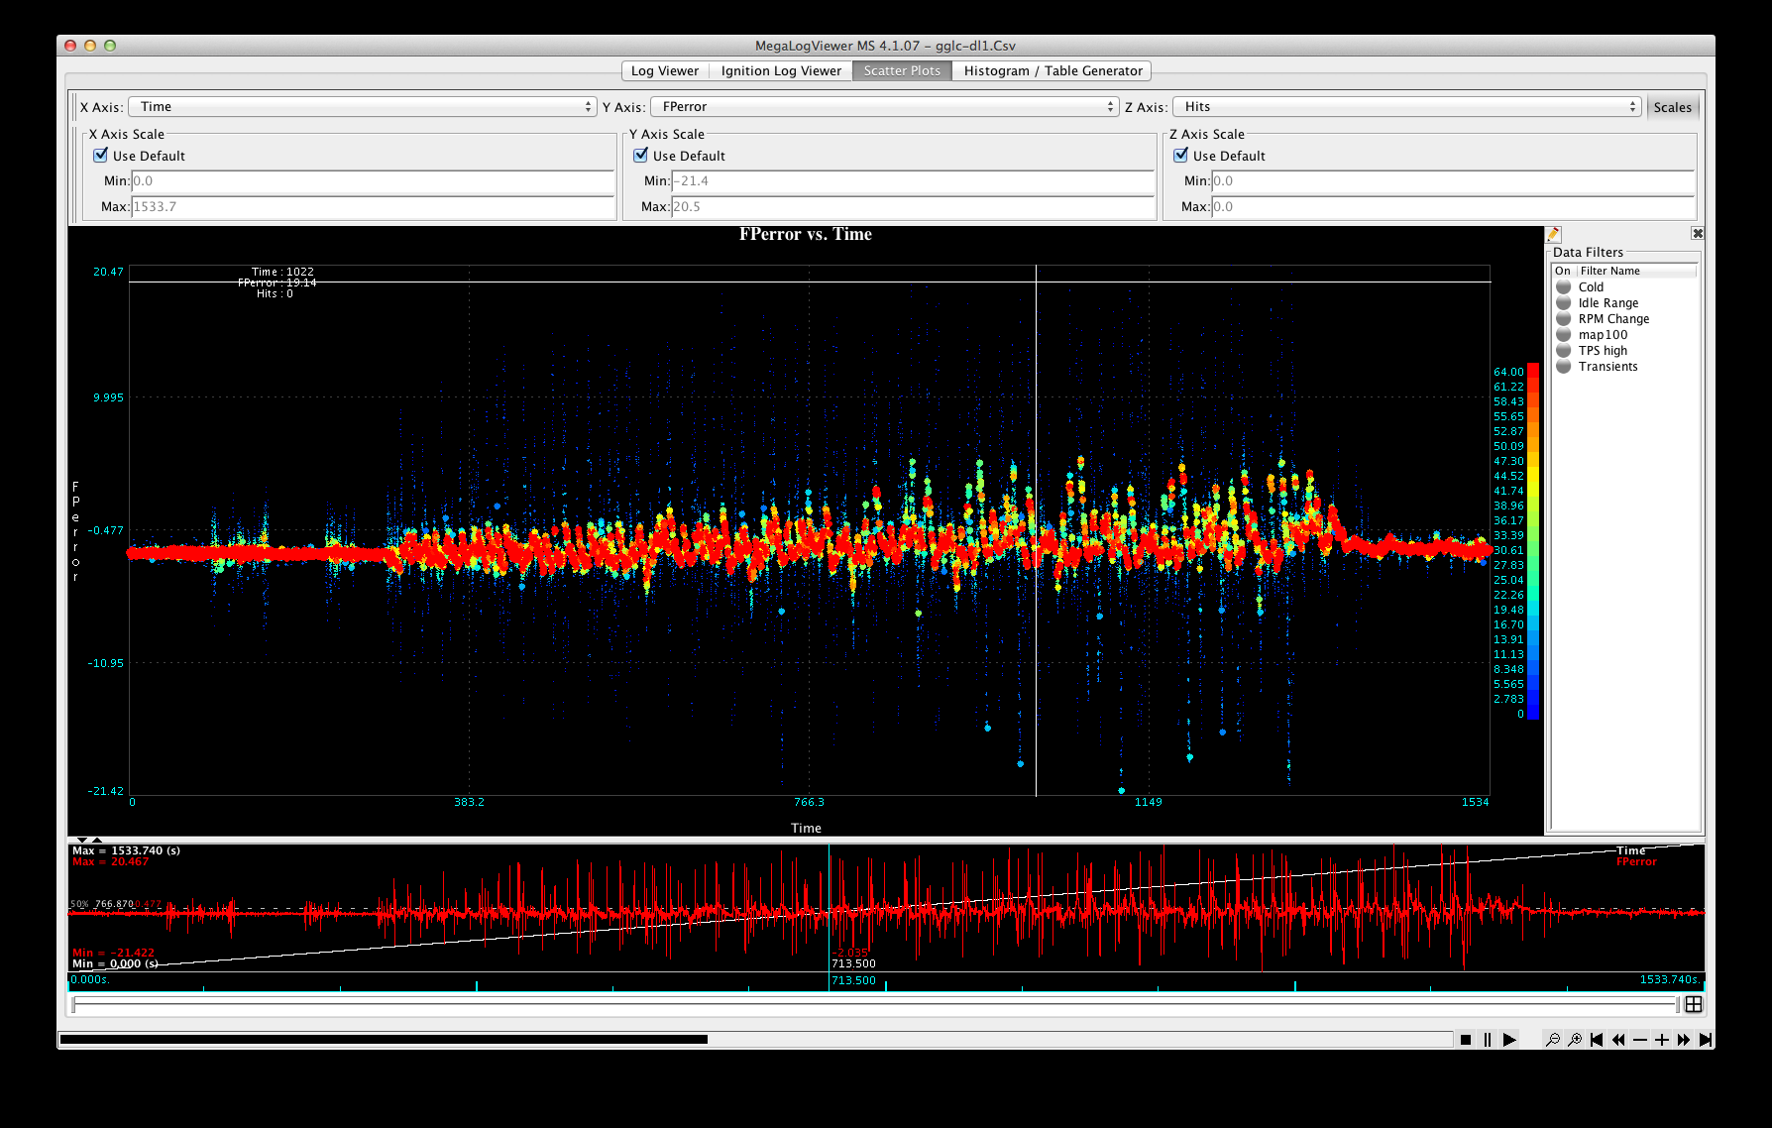
Task: Open the X Axis field dropdown
Action: (362, 107)
